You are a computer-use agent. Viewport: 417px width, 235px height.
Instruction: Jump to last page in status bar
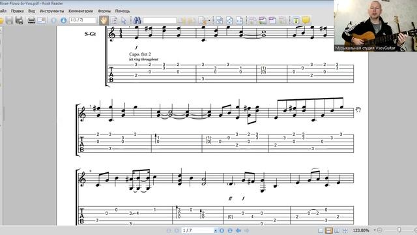[x=230, y=230]
